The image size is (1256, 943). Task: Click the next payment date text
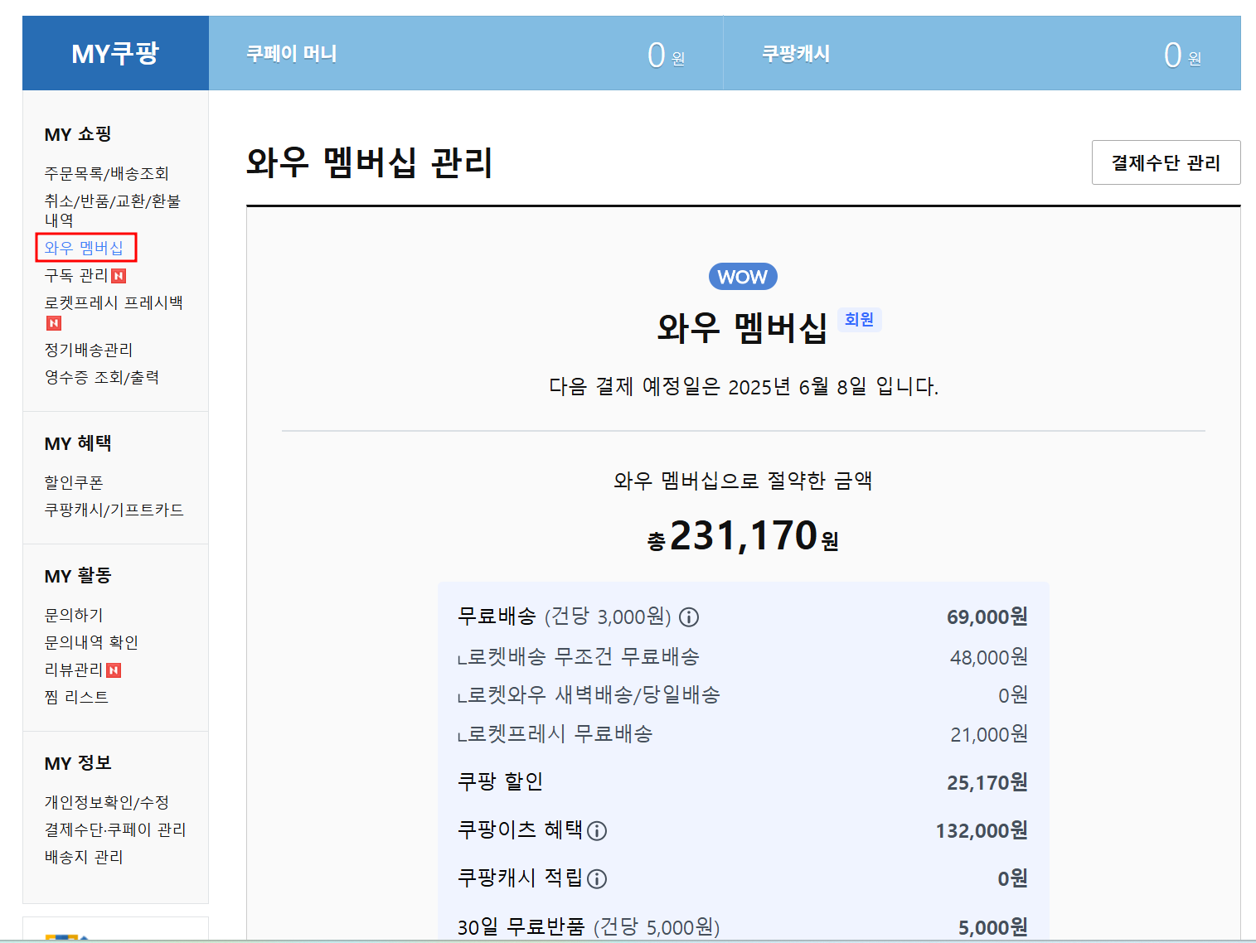pos(744,387)
